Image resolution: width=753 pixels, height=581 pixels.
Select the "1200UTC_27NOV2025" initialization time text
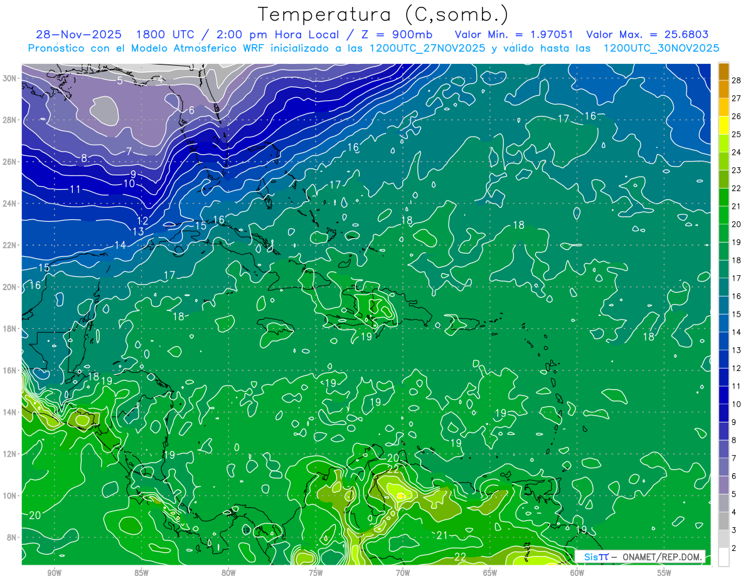[426, 48]
